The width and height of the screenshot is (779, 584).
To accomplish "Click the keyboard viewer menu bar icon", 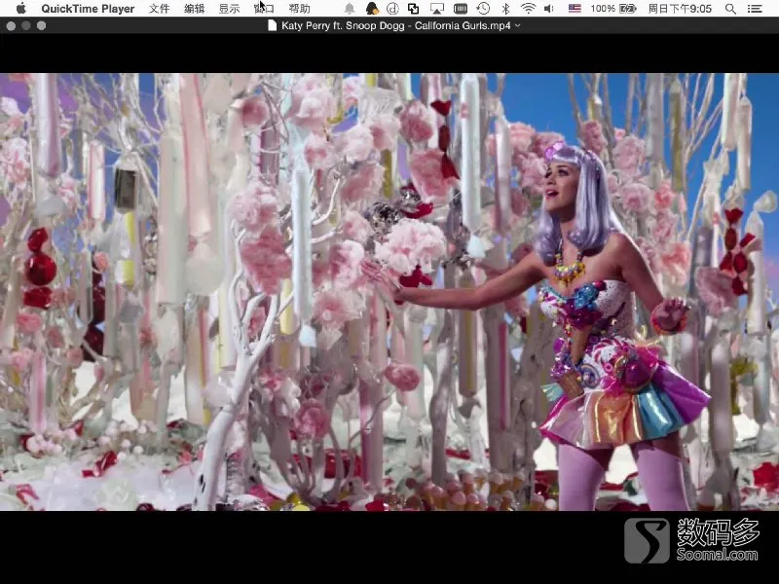I will 461,9.
